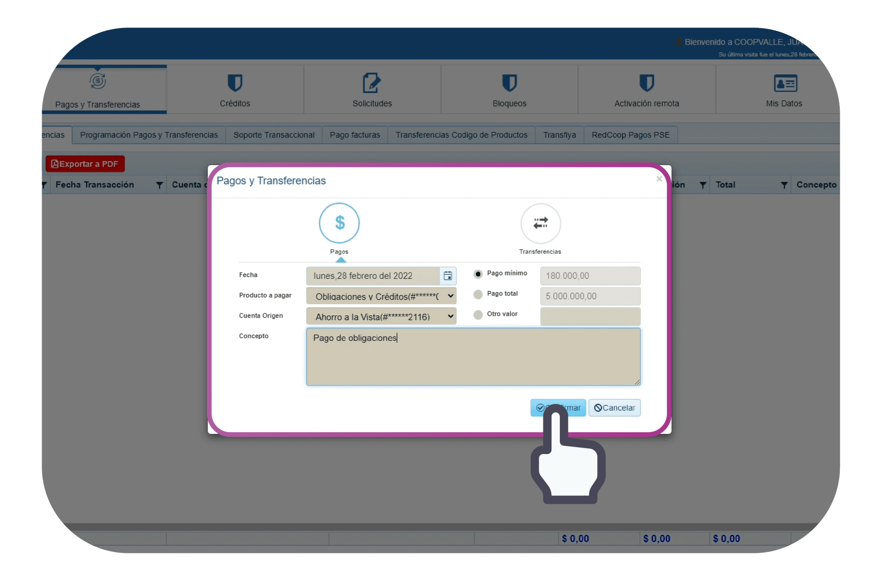Switch to Pago facturas tab

[x=355, y=135]
